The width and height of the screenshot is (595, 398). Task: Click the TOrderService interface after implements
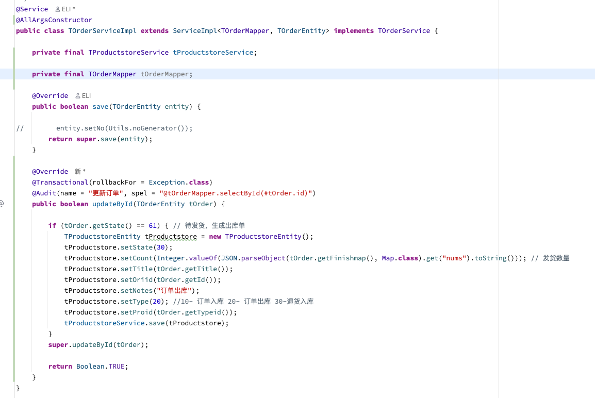[x=404, y=31]
